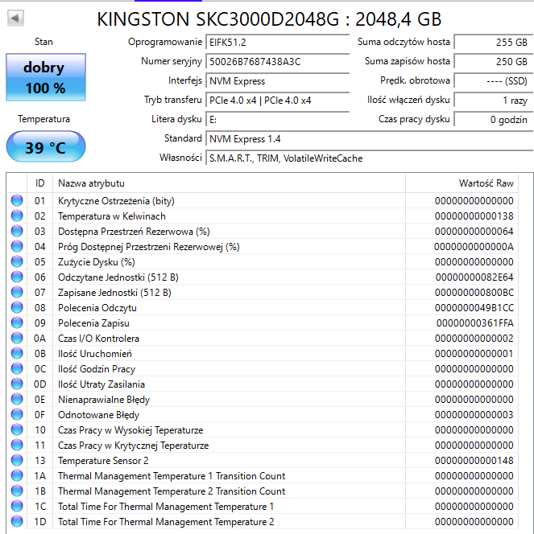Click status orb for Wysokiej Teperaturze row
The width and height of the screenshot is (534, 534).
pyautogui.click(x=17, y=429)
